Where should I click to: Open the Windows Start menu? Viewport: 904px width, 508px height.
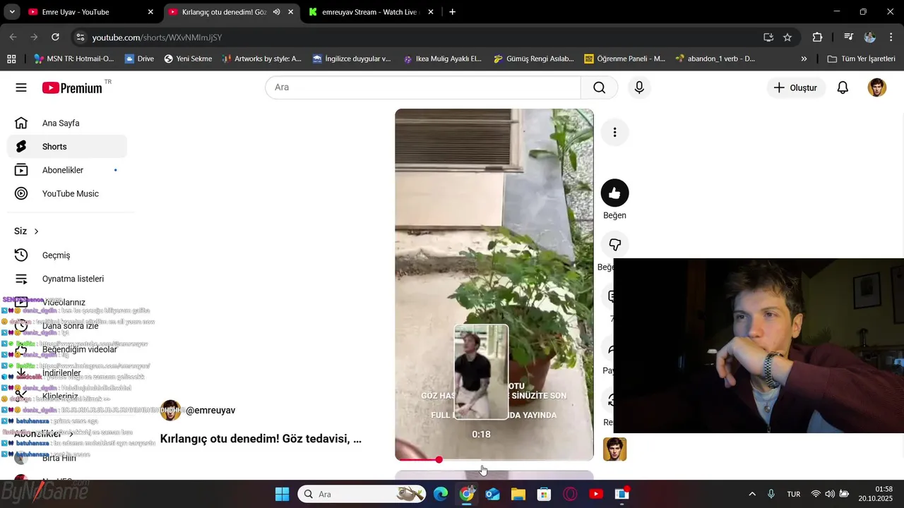tap(282, 494)
